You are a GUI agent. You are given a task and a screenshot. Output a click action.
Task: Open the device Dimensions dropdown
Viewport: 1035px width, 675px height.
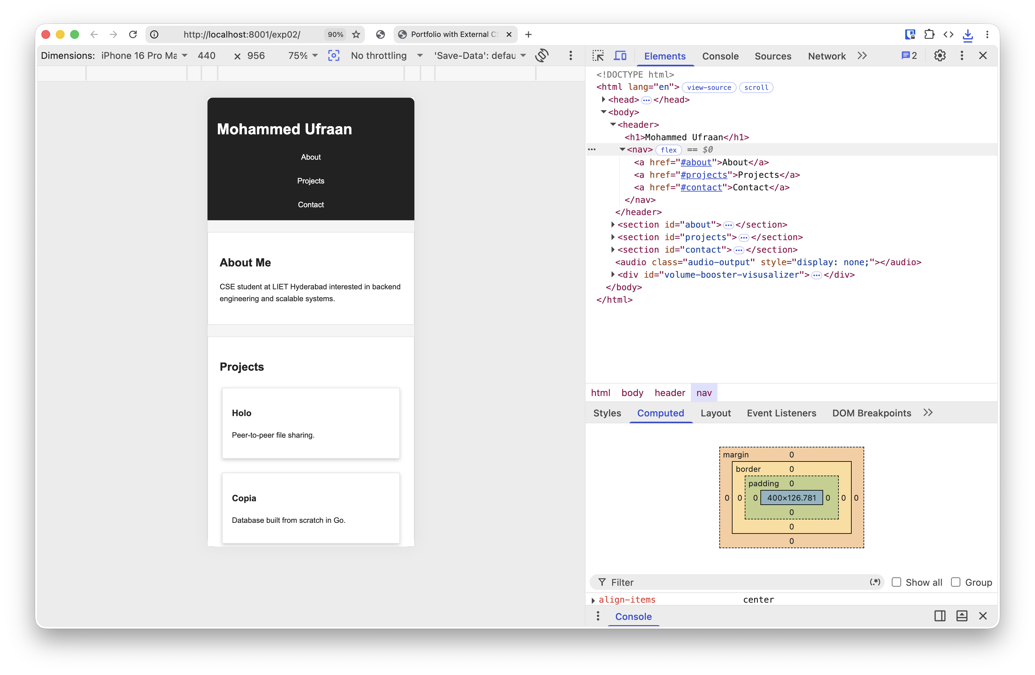pyautogui.click(x=144, y=56)
